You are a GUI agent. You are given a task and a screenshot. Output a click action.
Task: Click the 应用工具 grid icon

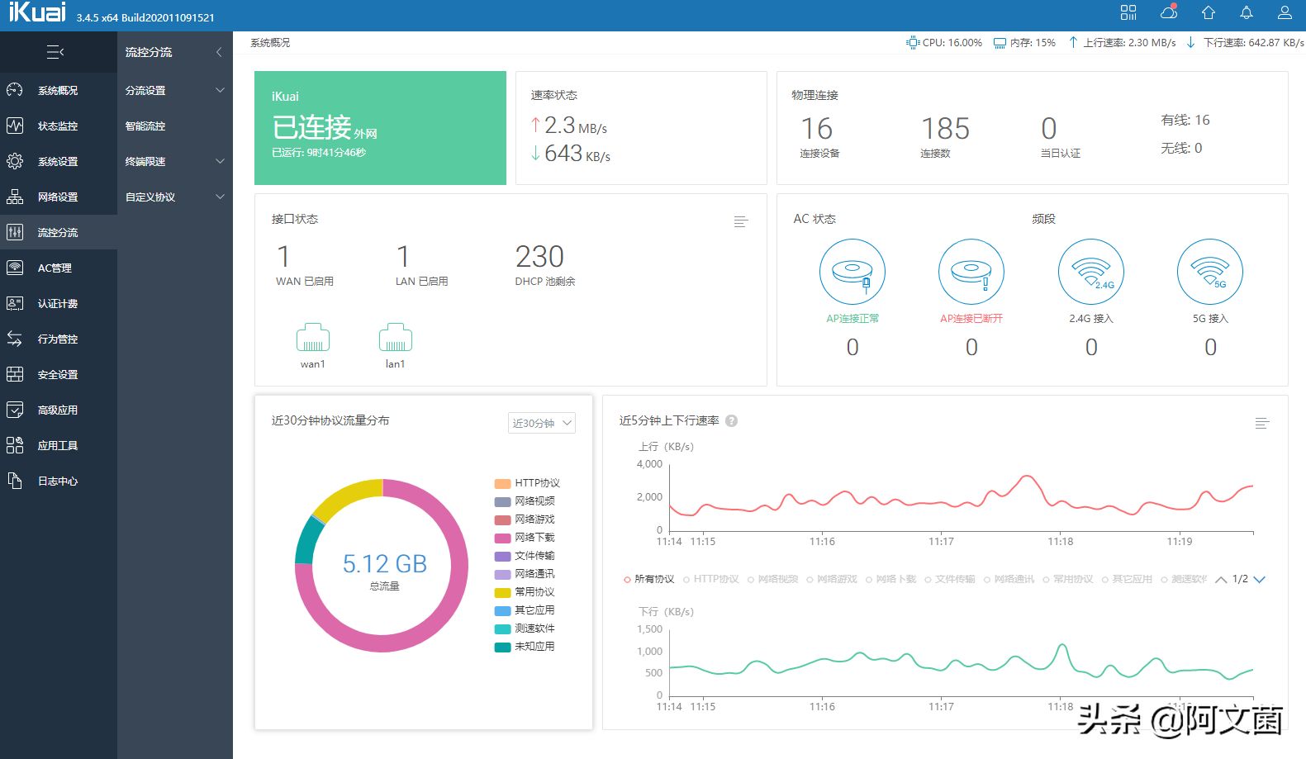coord(15,445)
